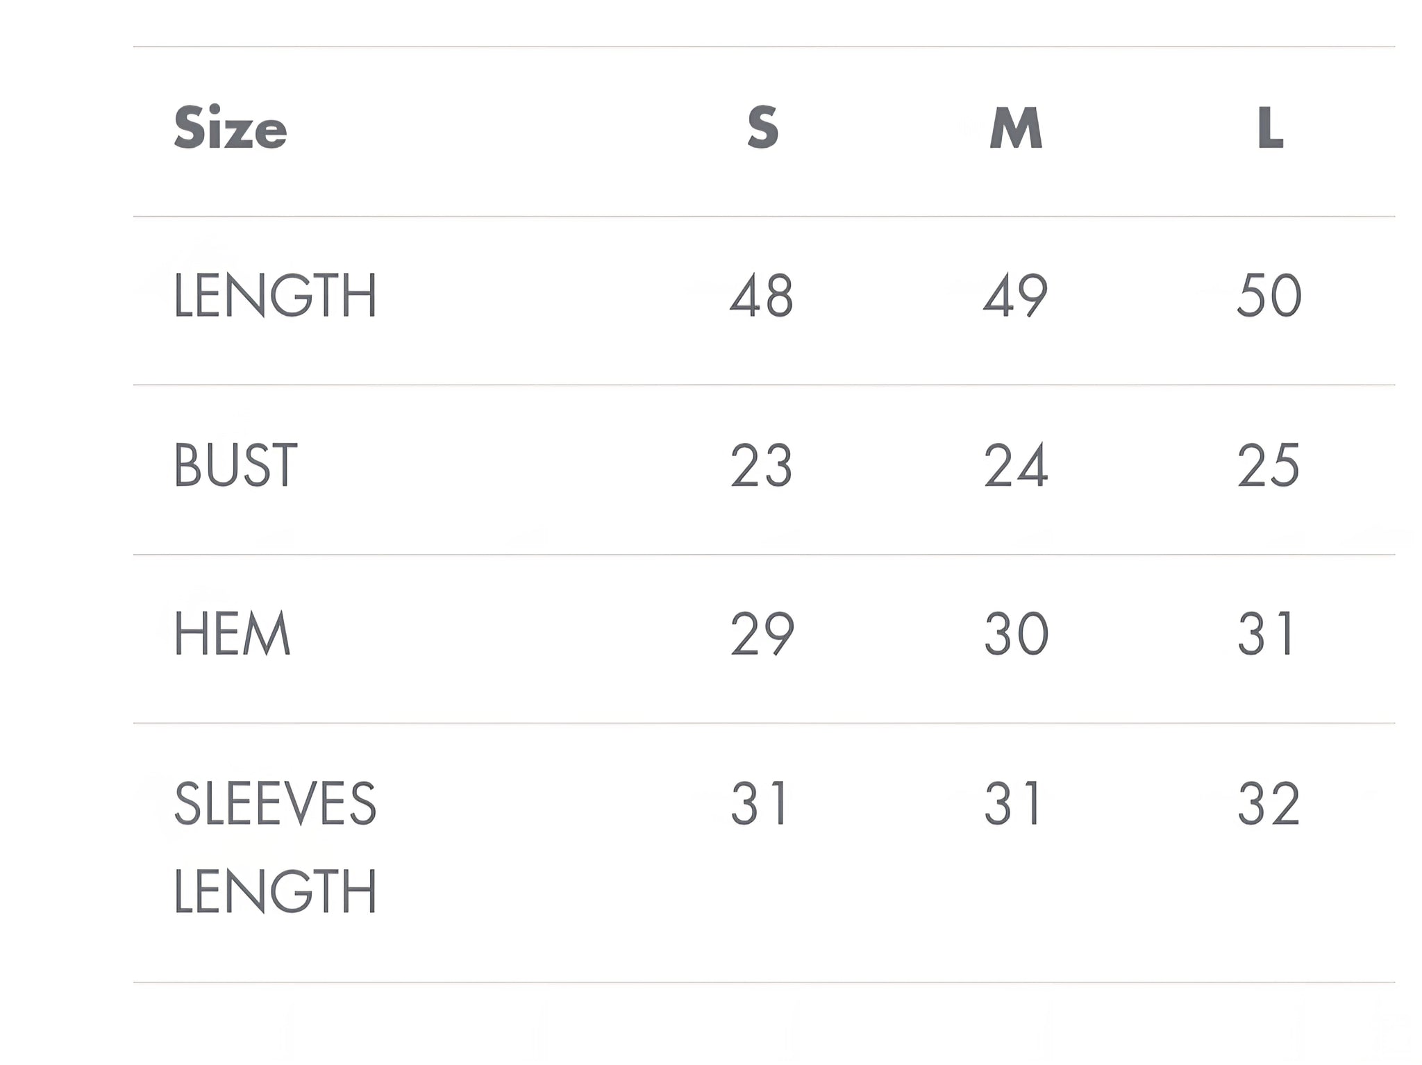Click hem value 30 for size M
This screenshot has height=1065, width=1422.
[1016, 634]
